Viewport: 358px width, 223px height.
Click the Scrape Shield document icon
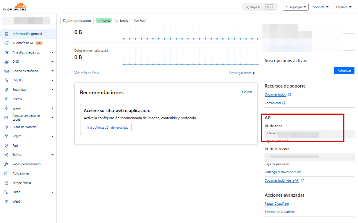pos(7,183)
